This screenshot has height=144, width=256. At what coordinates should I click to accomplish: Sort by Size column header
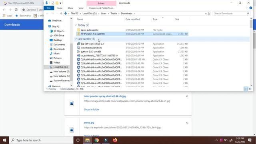[x=177, y=19]
